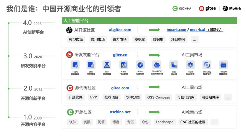
Task: Select the 应用市场 tag
Action: pyautogui.click(x=98, y=39)
